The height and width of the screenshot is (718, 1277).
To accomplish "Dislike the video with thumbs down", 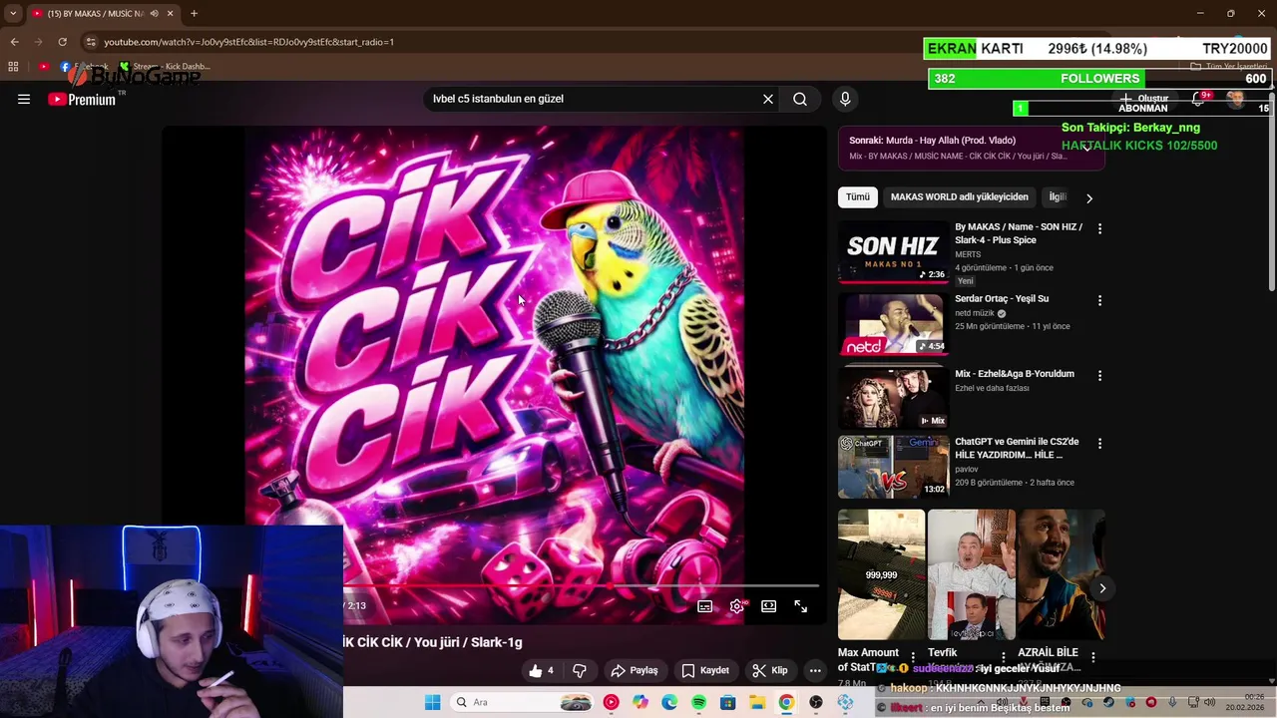I will point(580,670).
